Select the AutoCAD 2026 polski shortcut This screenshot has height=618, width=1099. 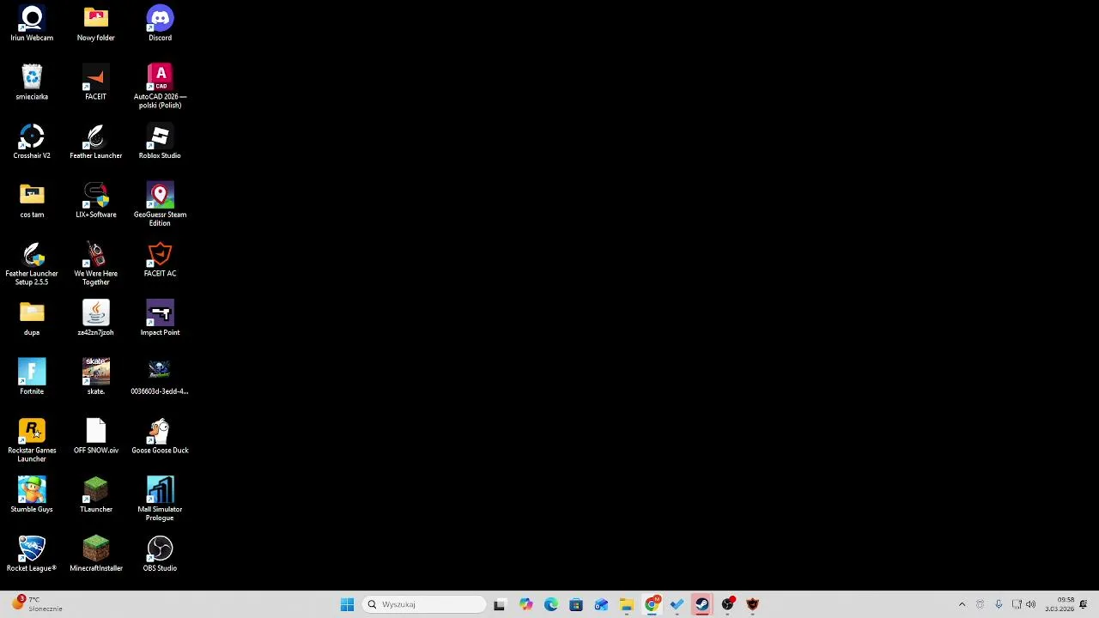coord(160,86)
